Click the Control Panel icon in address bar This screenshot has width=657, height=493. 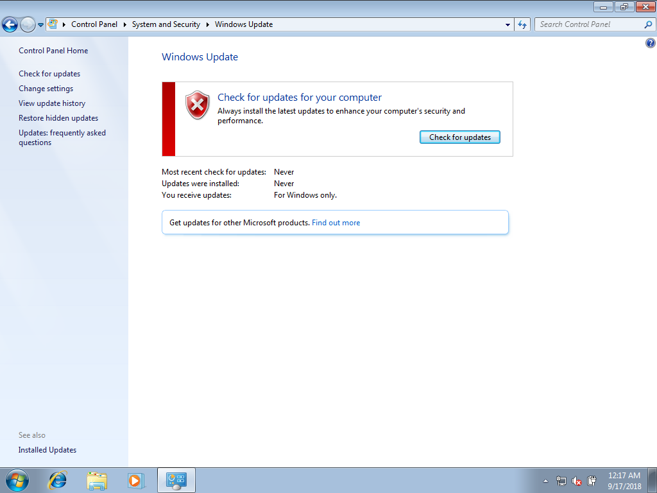pos(53,24)
